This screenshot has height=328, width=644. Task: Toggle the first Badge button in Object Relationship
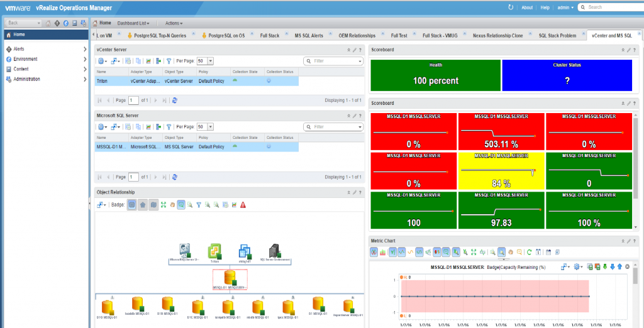pos(132,204)
